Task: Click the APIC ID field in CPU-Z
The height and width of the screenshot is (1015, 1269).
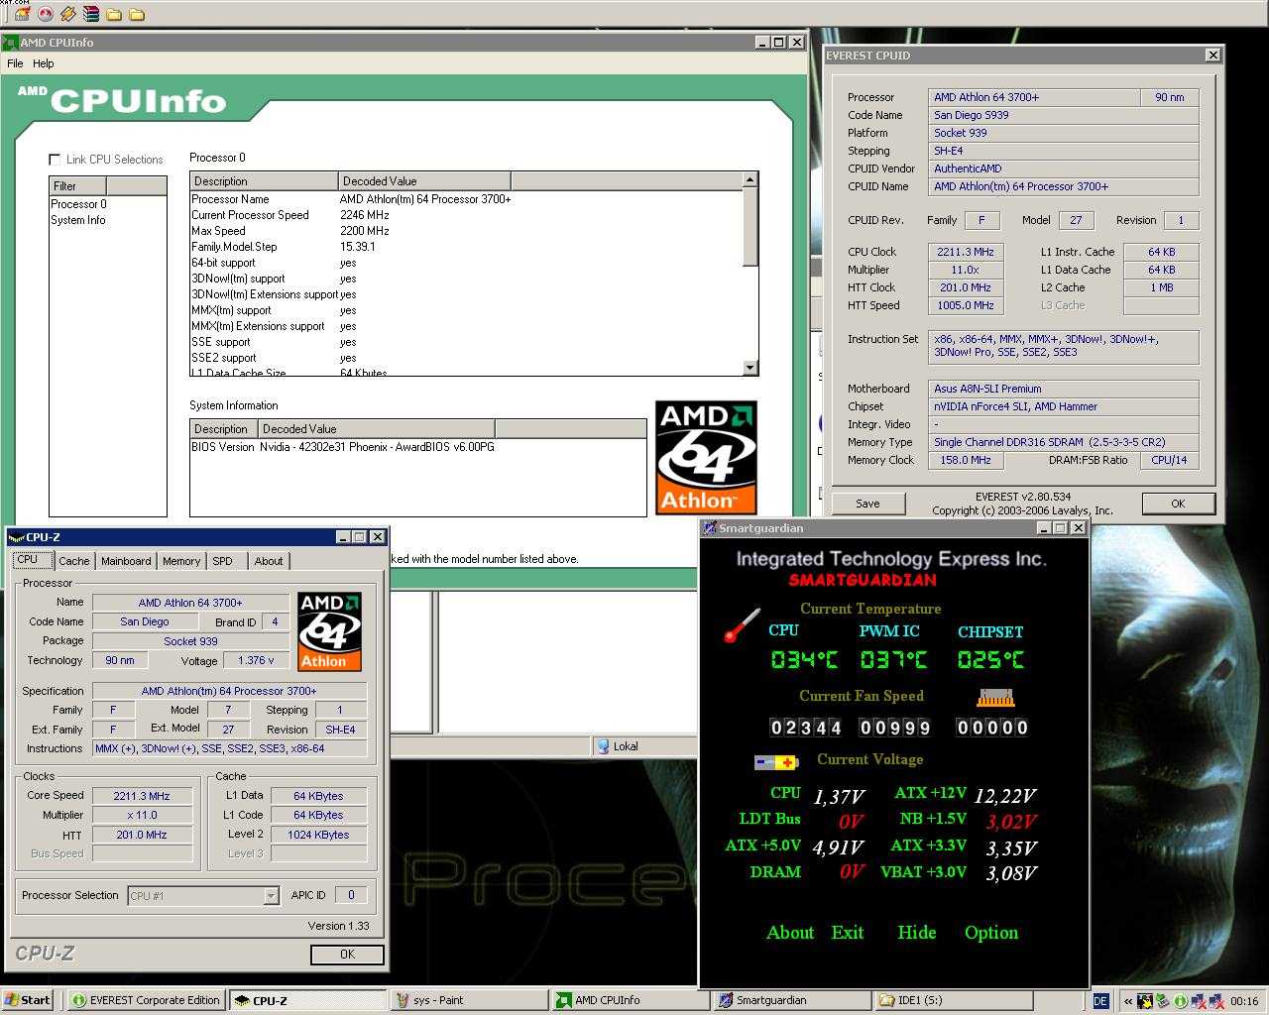Action: pyautogui.click(x=351, y=895)
